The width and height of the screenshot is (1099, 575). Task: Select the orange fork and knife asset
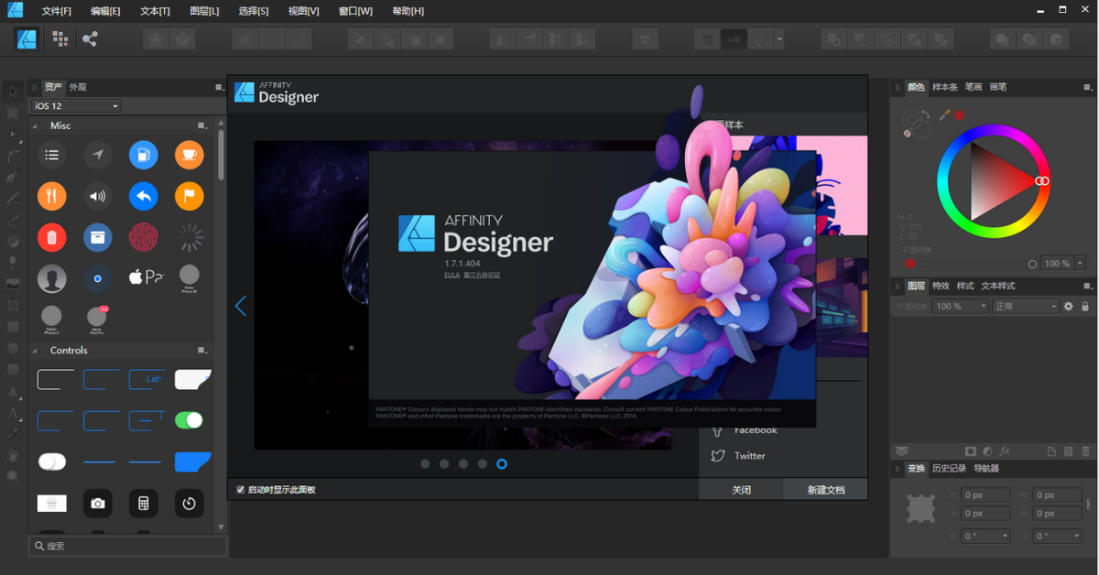click(52, 196)
